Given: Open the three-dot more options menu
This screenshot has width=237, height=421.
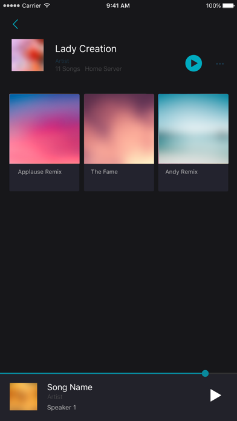Looking at the screenshot, I should pyautogui.click(x=220, y=64).
